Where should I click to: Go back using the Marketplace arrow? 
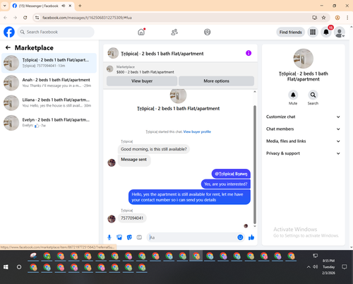8,48
